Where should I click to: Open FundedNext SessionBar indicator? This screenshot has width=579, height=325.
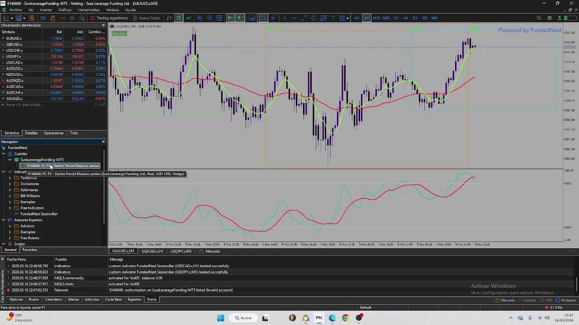39,214
